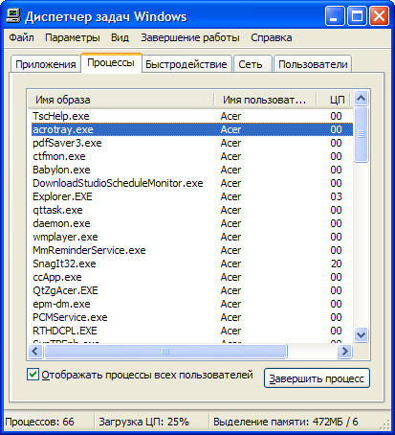This screenshot has width=395, height=435.
Task: Select the QtZgAcer.EXE process
Action: coord(192,290)
